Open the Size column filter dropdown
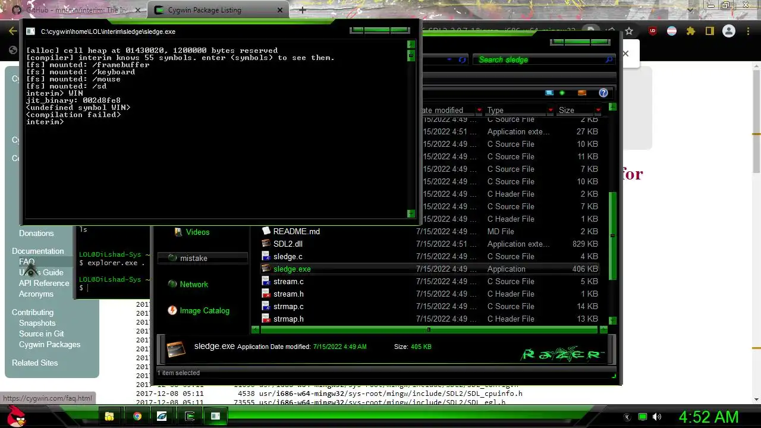Image resolution: width=761 pixels, height=428 pixels. point(598,110)
